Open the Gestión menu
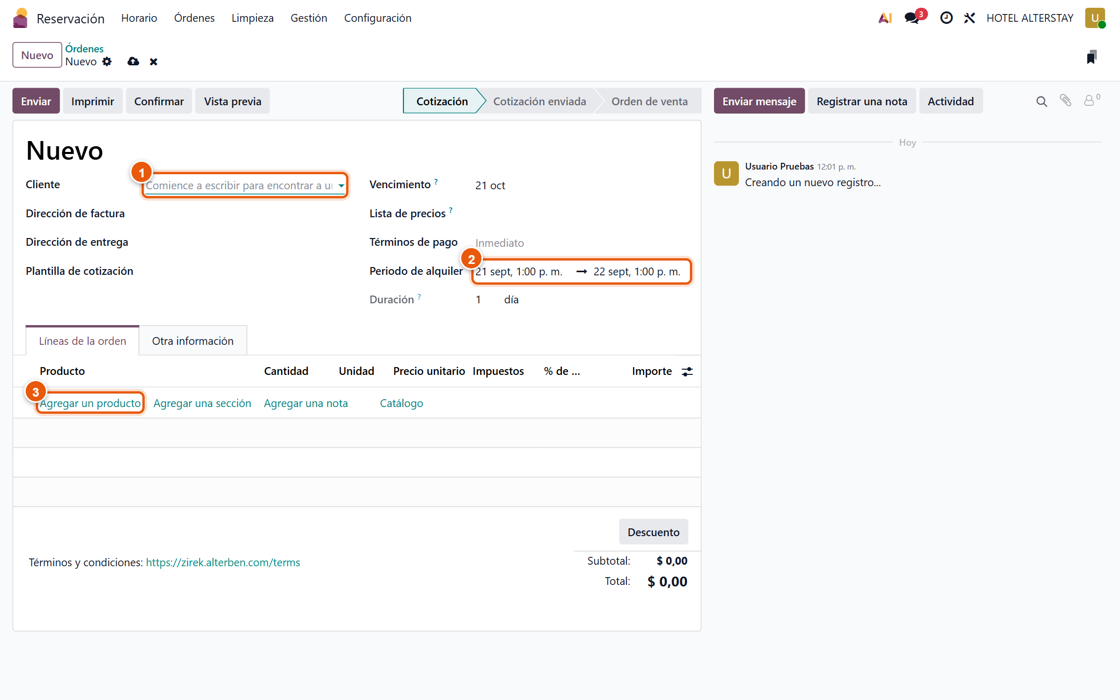Screen dimensions: 1120x700 309,18
